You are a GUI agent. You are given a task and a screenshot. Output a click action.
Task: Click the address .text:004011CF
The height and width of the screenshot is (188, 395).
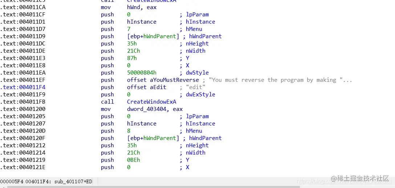pyautogui.click(x=23, y=15)
